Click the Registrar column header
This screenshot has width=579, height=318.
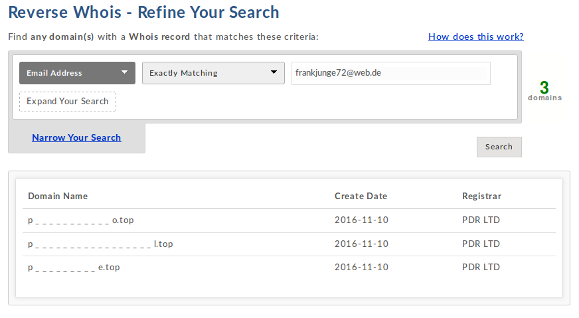481,196
